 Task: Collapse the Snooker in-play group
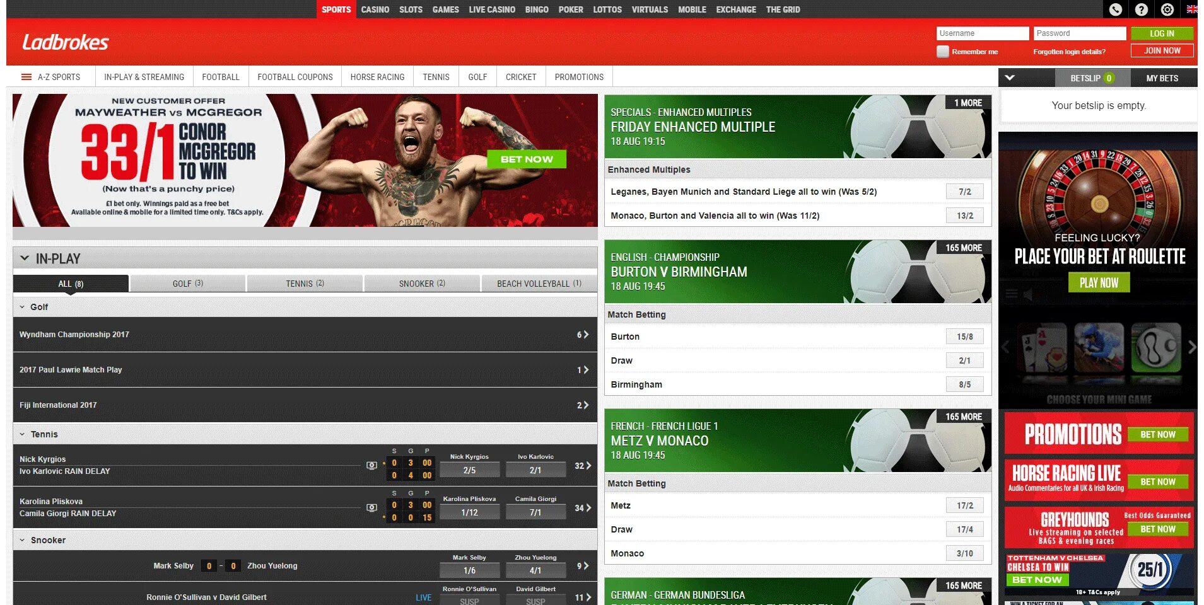pos(22,540)
